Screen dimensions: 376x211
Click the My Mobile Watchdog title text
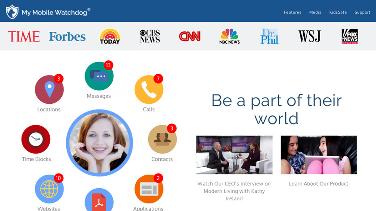pos(55,13)
